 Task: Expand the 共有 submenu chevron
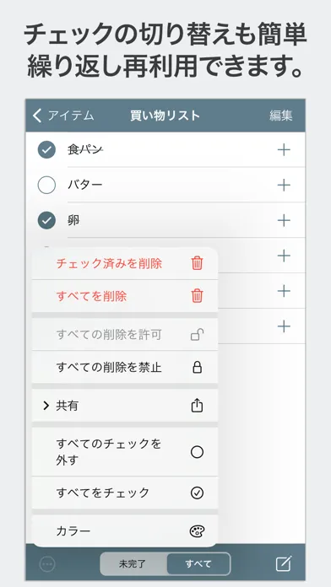(46, 406)
